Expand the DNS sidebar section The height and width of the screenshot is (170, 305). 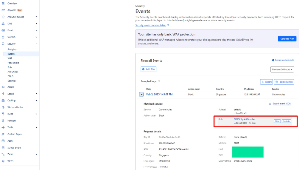(x=36, y=24)
